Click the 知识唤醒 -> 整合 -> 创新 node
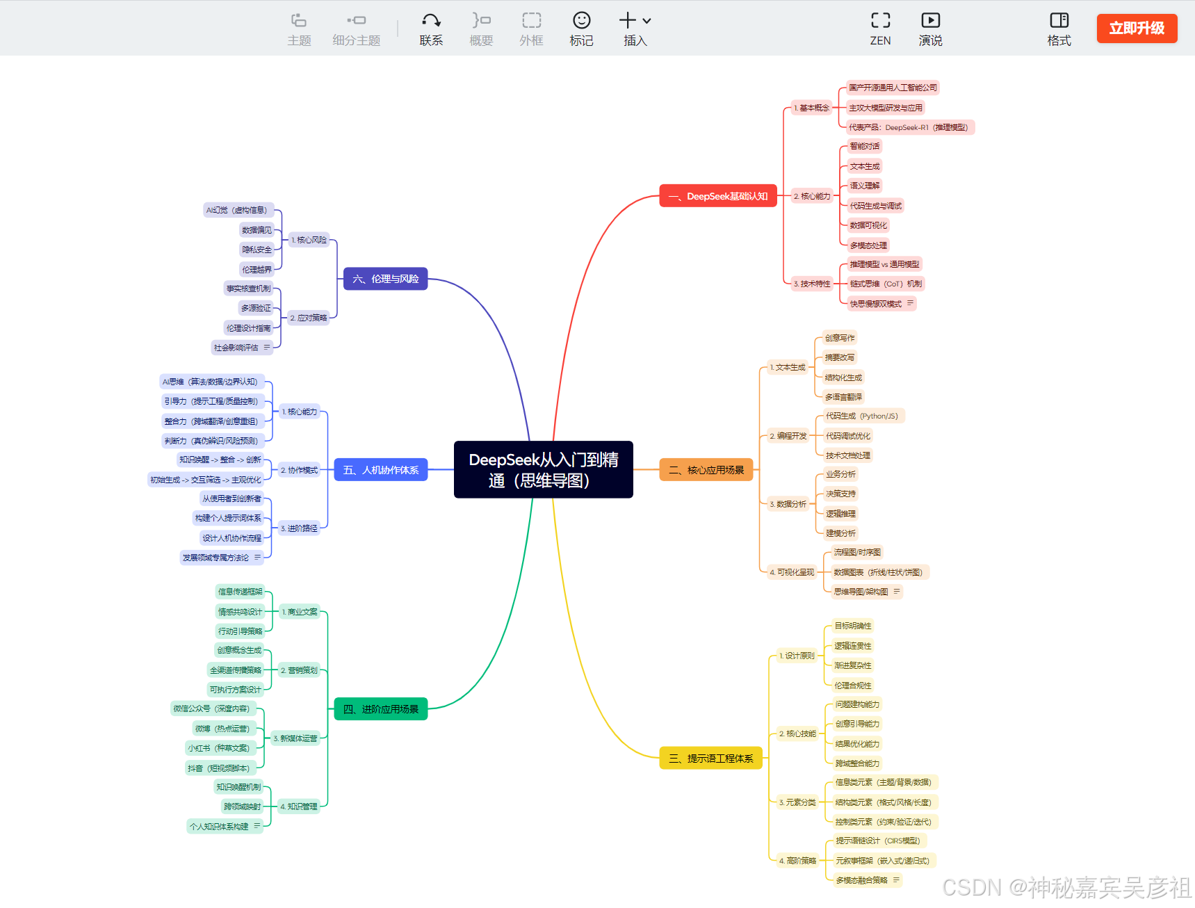The height and width of the screenshot is (908, 1195). coord(220,460)
